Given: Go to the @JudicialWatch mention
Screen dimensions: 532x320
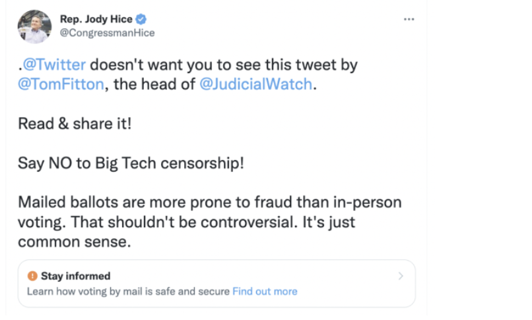Looking at the screenshot, I should 255,86.
